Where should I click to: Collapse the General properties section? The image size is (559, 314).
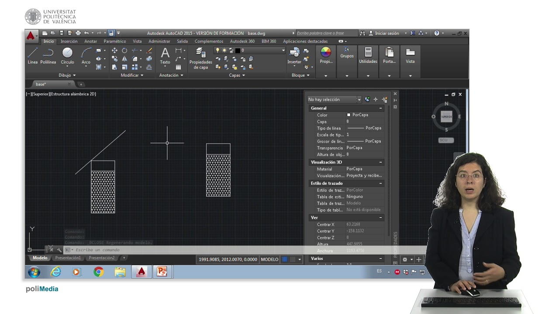tap(380, 108)
